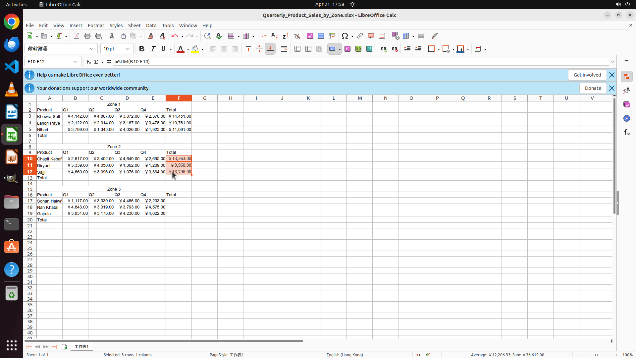Expand the font name dropdown

click(92, 49)
